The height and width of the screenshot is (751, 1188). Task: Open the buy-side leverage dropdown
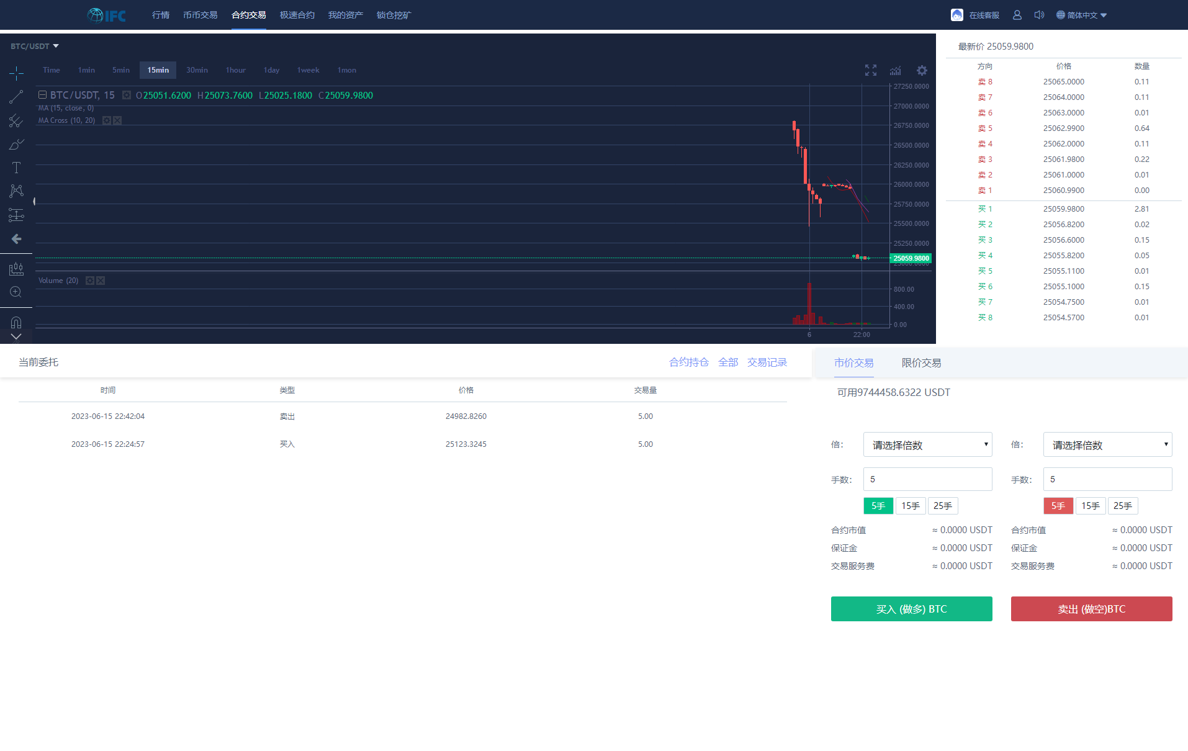(928, 444)
